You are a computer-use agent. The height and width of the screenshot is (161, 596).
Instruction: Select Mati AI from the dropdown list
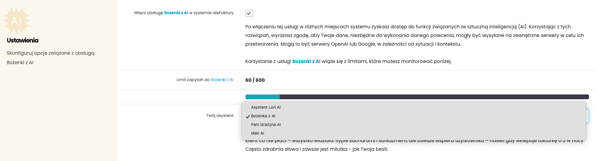(257, 133)
